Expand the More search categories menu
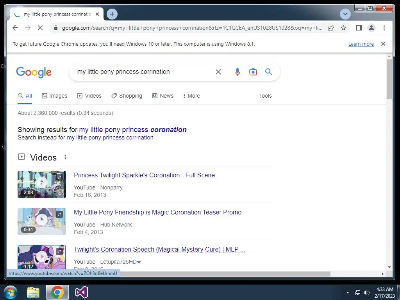400x300 pixels. tap(191, 96)
